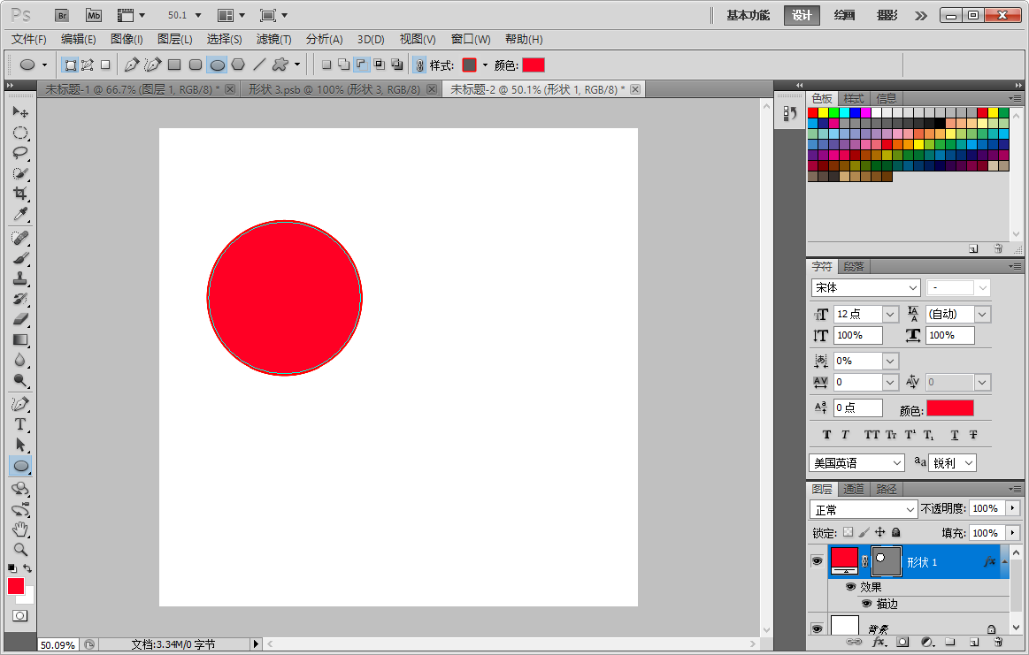Add a layer mask from Layers panel

902,642
